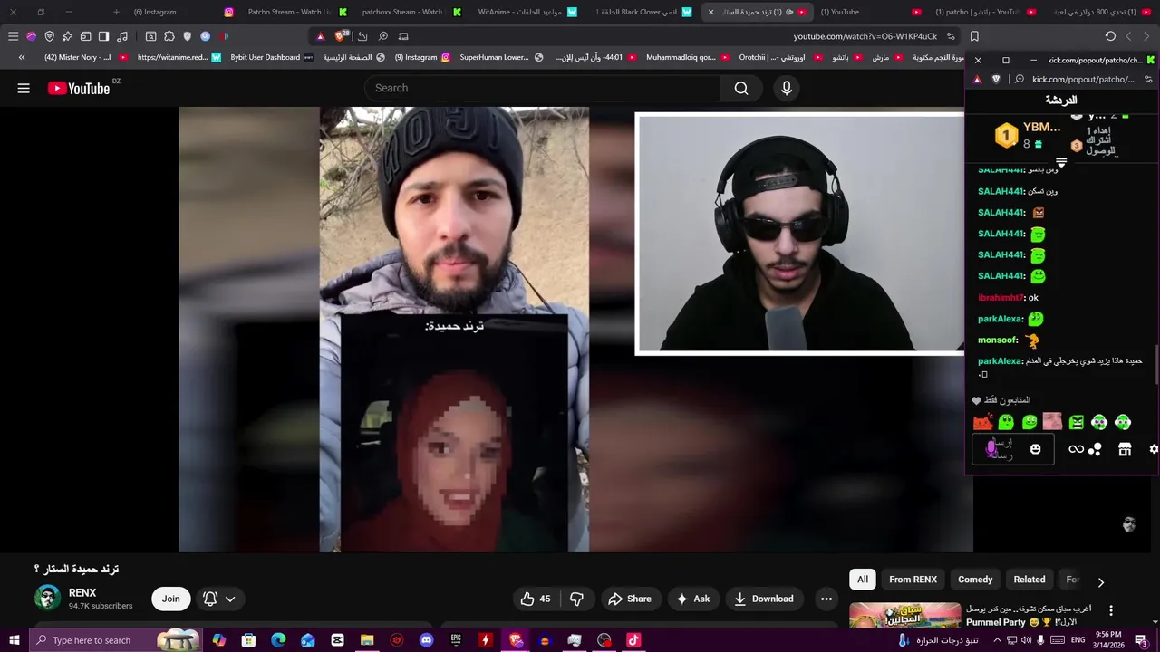Open the new tab plus button
1160x652 pixels.
116,12
